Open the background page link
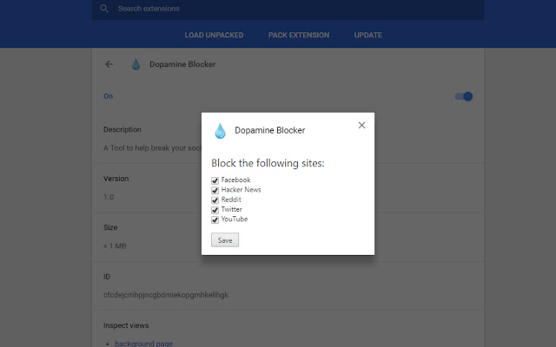Viewport: 556px width, 347px height. click(x=142, y=344)
